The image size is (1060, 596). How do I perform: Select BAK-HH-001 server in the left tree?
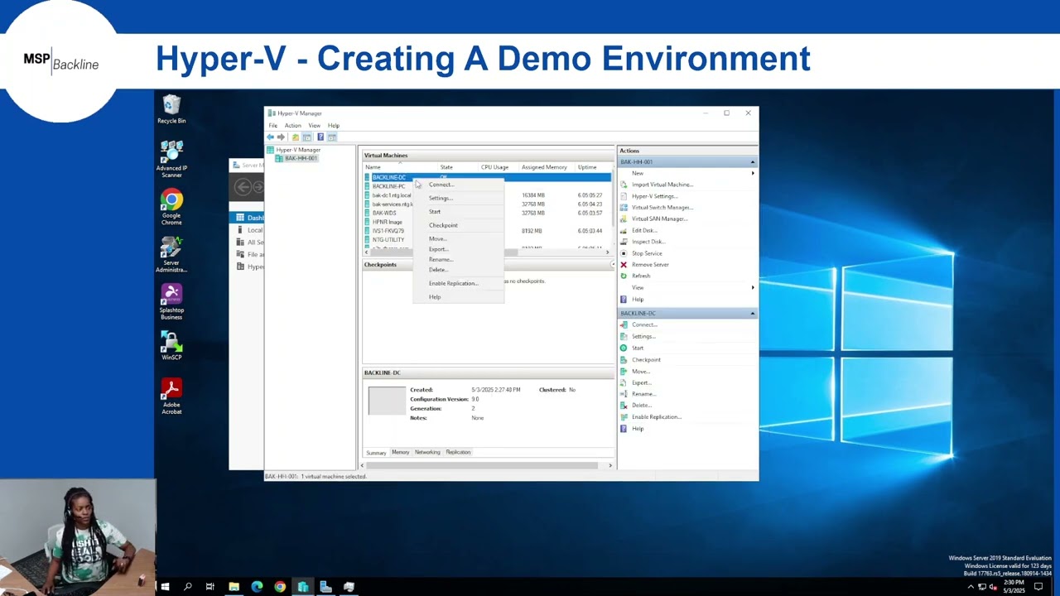pyautogui.click(x=301, y=158)
